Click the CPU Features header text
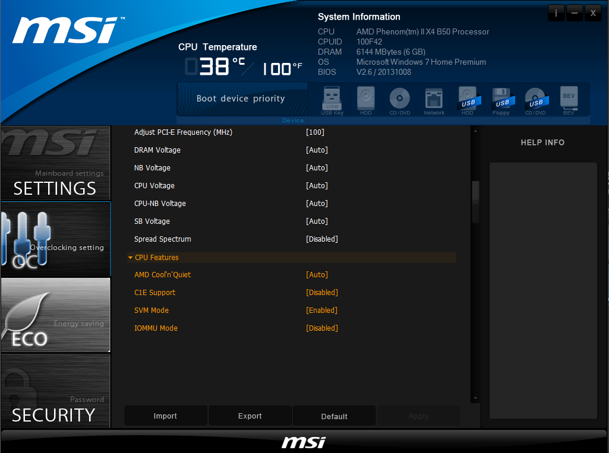This screenshot has height=453, width=609. tap(157, 257)
